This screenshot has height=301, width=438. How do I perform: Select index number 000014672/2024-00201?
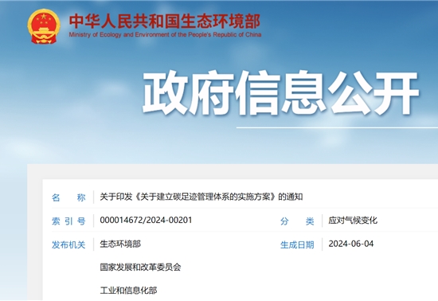tap(146, 220)
